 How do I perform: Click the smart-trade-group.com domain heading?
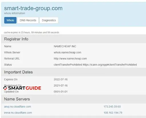click(33, 8)
